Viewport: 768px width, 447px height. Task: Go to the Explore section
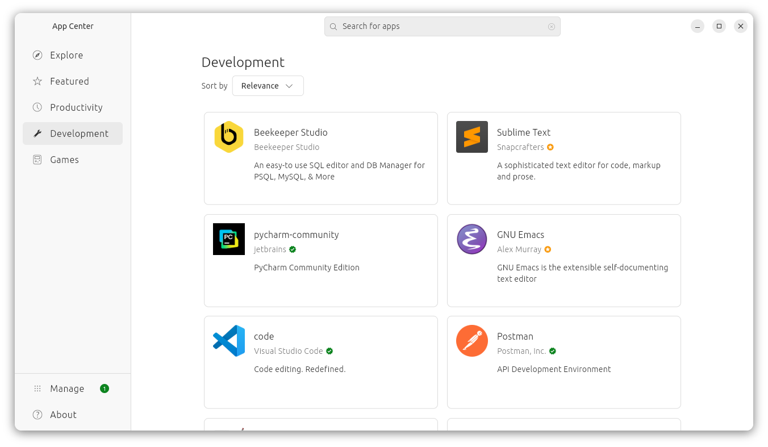click(73, 55)
